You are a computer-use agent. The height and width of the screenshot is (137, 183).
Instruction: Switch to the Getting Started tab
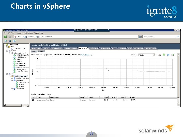36,48
